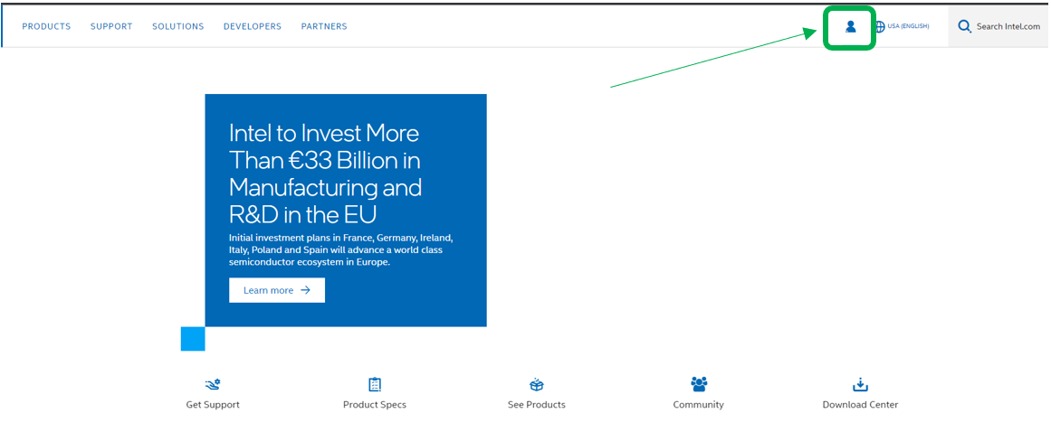Open the Products menu

coord(46,27)
